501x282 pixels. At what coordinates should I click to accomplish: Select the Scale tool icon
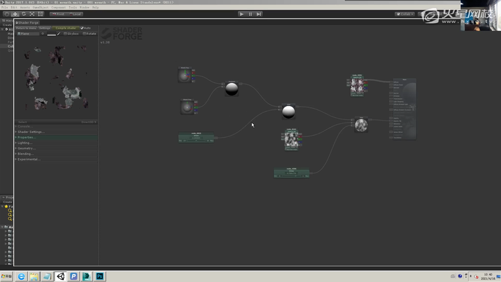pyautogui.click(x=32, y=14)
